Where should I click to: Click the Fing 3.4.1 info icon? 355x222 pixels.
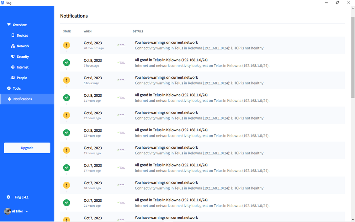9,197
